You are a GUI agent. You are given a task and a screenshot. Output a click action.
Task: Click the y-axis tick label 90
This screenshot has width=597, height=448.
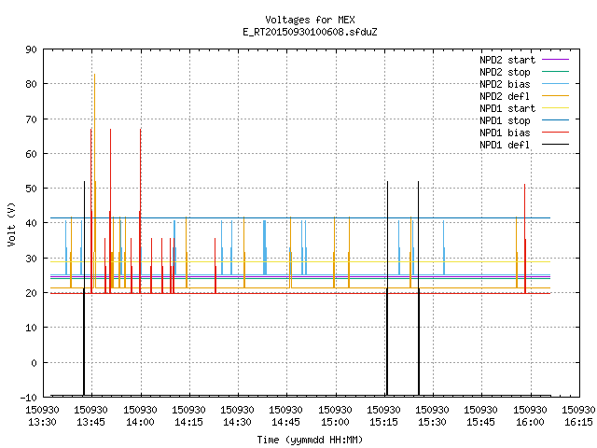(x=31, y=49)
